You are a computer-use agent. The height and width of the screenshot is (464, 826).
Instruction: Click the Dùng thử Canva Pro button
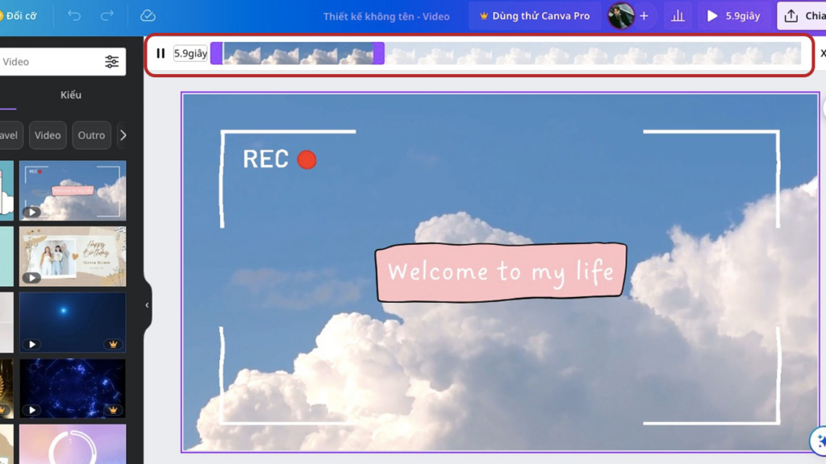[534, 16]
